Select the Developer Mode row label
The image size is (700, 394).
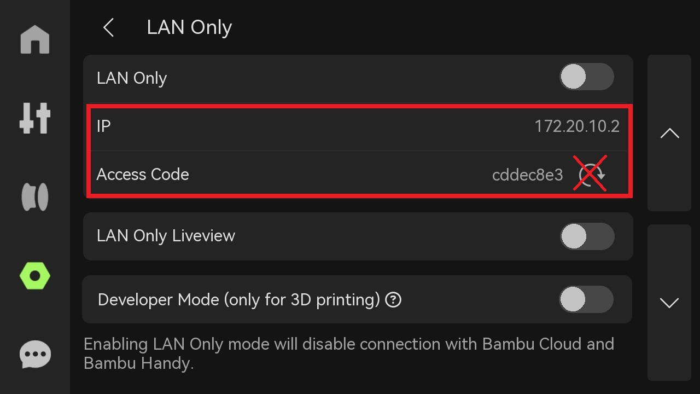[238, 300]
